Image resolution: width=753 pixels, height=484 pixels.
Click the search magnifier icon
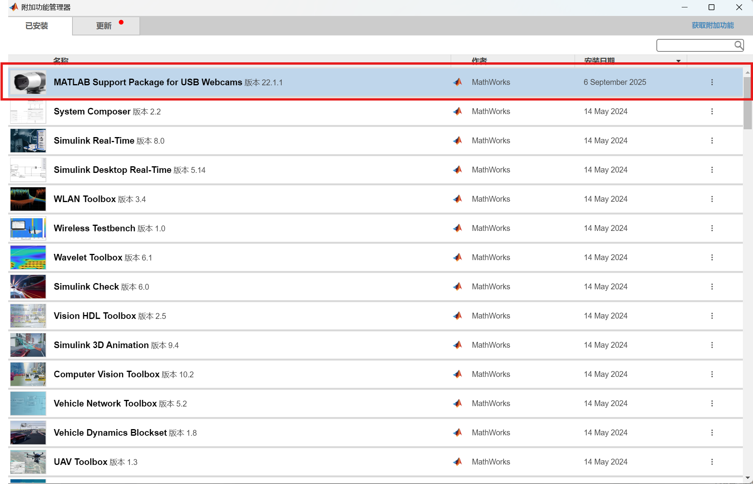pos(738,45)
